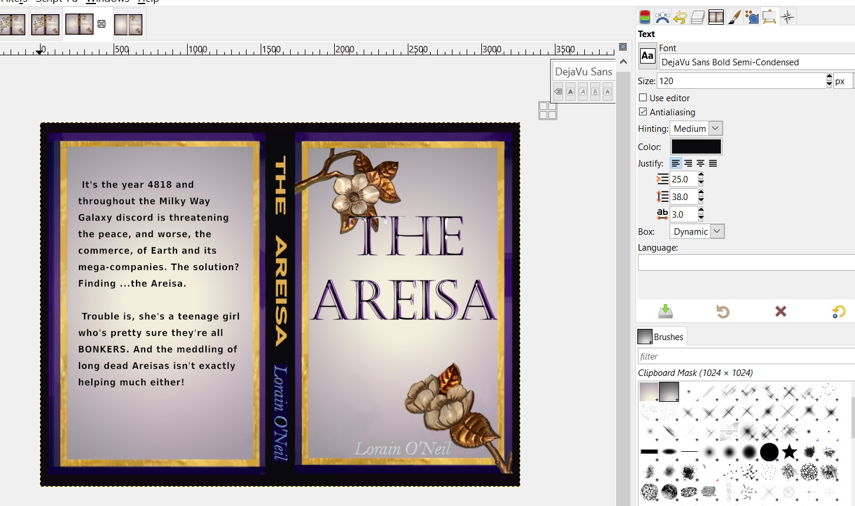Toggle the Antialiasing checkbox
855x506 pixels.
coord(643,112)
